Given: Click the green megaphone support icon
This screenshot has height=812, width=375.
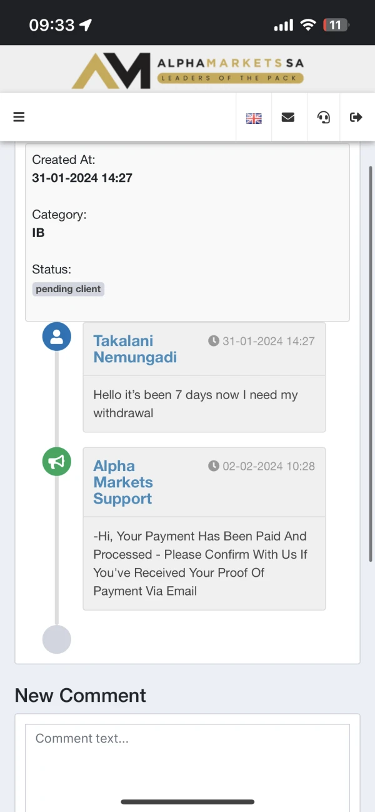Looking at the screenshot, I should pyautogui.click(x=56, y=462).
